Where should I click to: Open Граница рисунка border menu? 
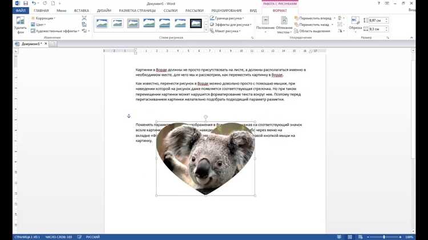click(228, 18)
